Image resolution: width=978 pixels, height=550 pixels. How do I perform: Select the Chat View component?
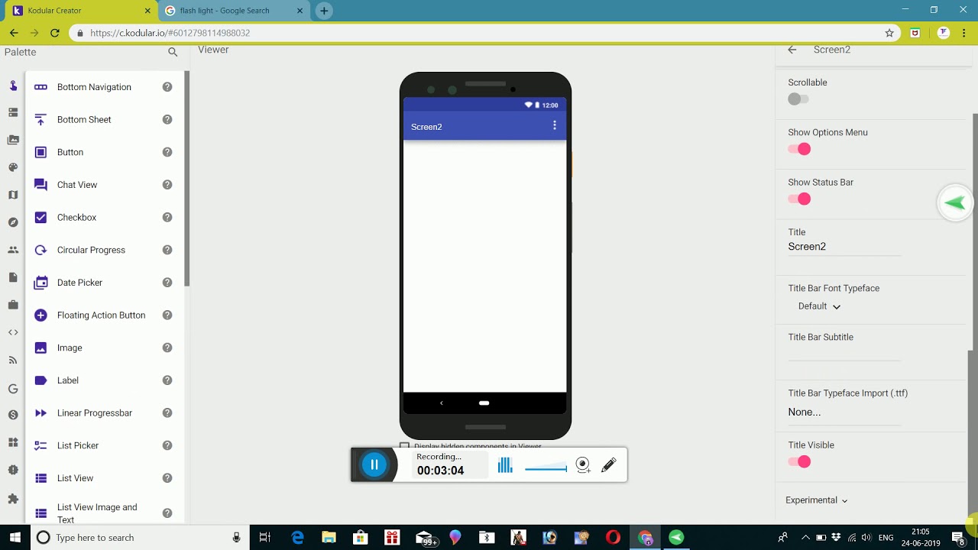(106, 185)
